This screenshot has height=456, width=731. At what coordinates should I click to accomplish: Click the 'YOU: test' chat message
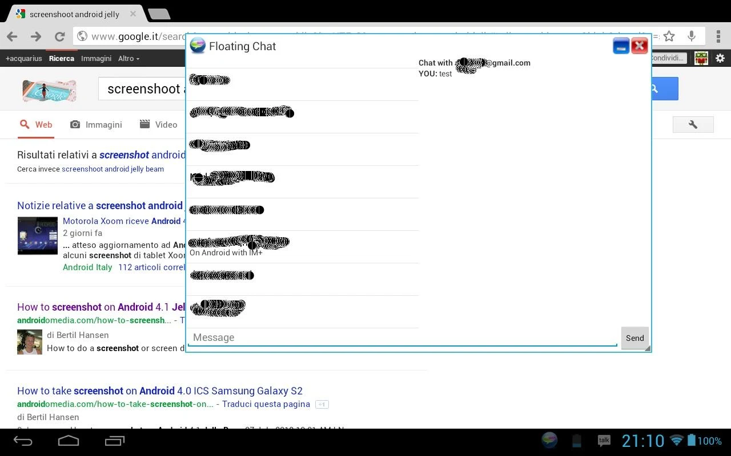pos(435,74)
